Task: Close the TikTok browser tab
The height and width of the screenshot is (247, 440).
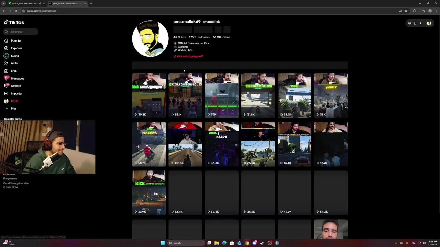Action: [x=85, y=3]
